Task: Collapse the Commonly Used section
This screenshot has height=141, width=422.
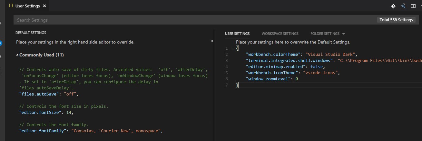Action: [x=17, y=55]
